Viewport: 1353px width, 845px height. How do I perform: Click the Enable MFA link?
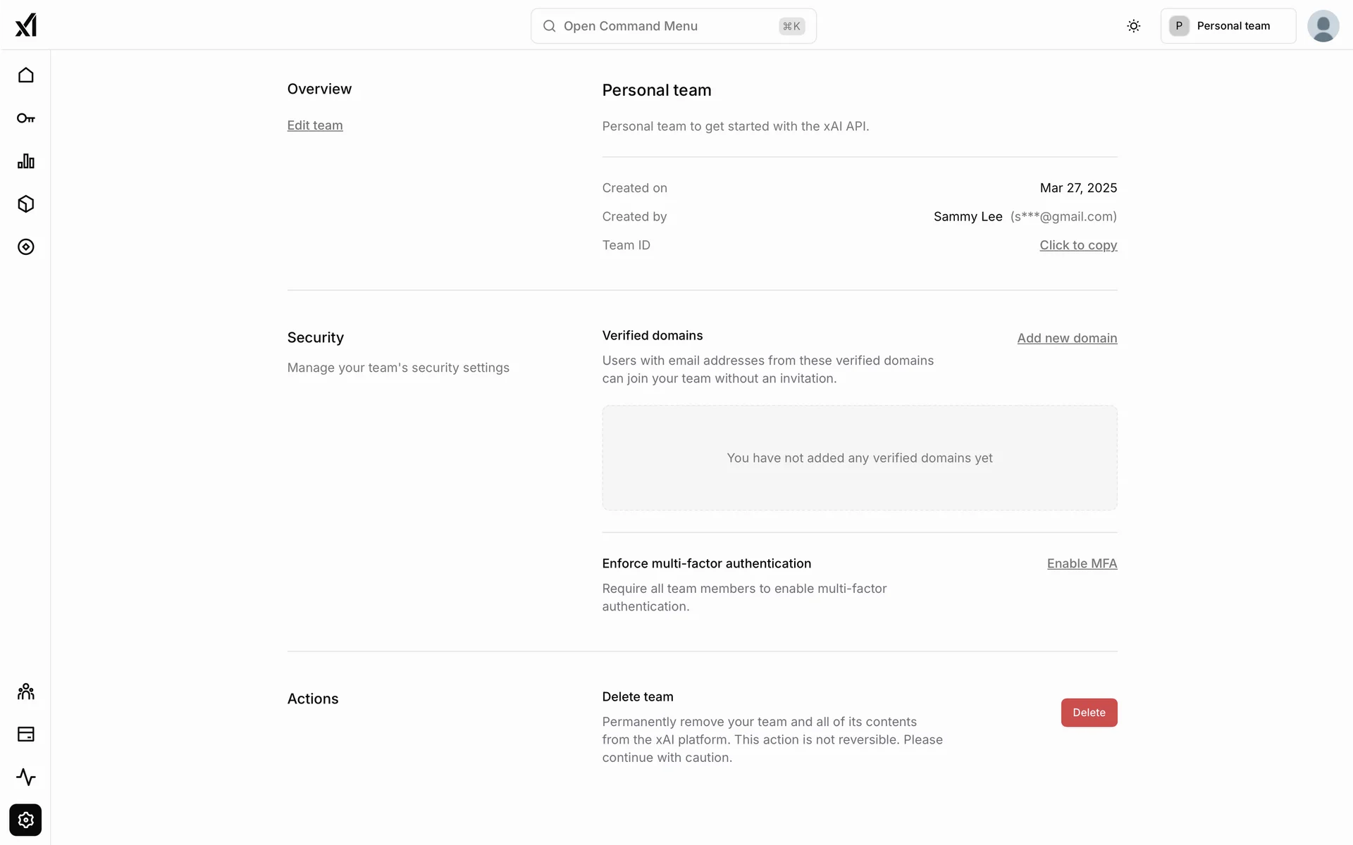click(x=1082, y=563)
